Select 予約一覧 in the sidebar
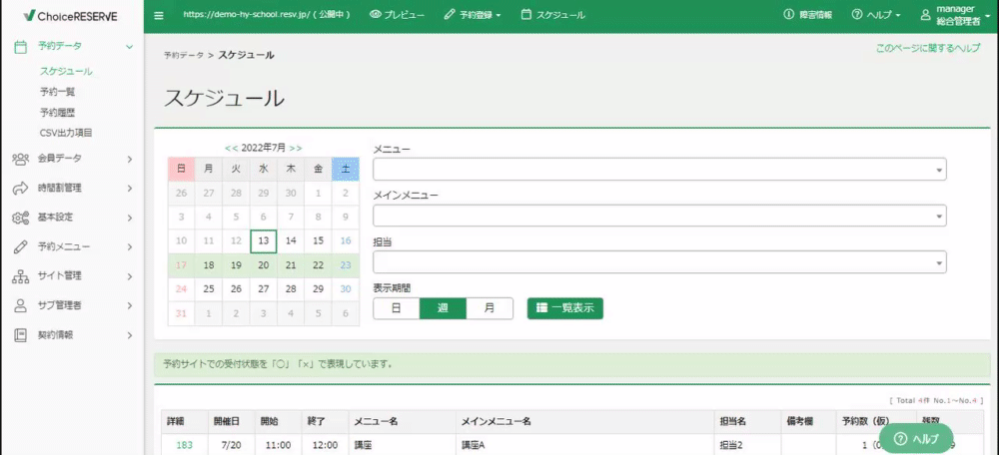 [57, 92]
